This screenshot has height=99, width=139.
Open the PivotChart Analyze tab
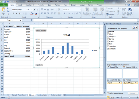[99, 5]
